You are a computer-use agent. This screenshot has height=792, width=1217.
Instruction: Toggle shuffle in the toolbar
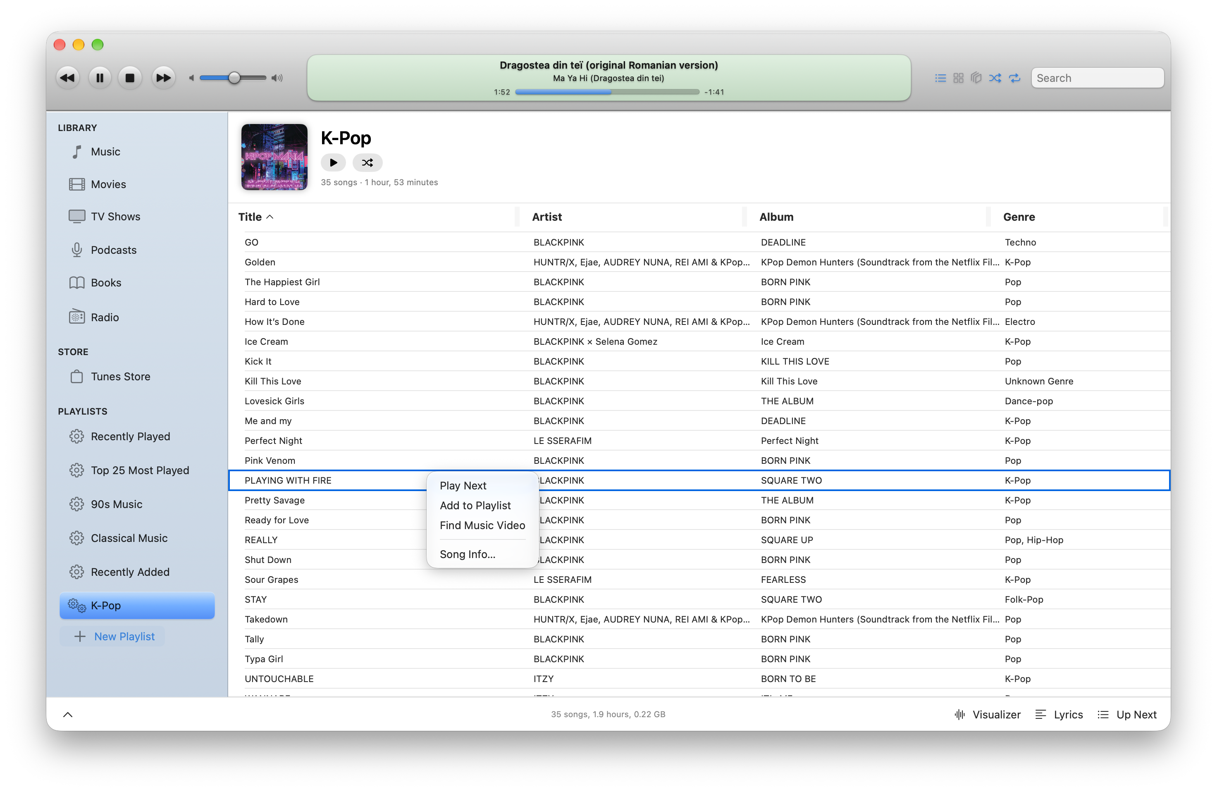point(995,78)
